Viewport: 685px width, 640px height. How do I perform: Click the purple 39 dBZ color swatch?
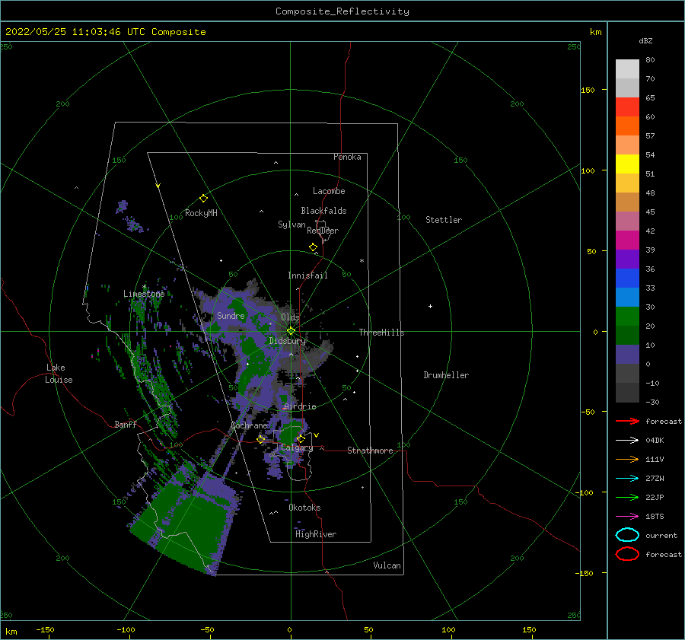click(x=627, y=259)
